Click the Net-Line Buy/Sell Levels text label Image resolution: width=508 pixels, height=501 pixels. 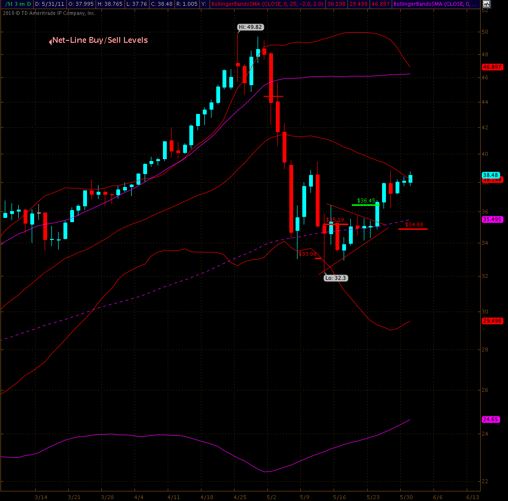(x=100, y=40)
